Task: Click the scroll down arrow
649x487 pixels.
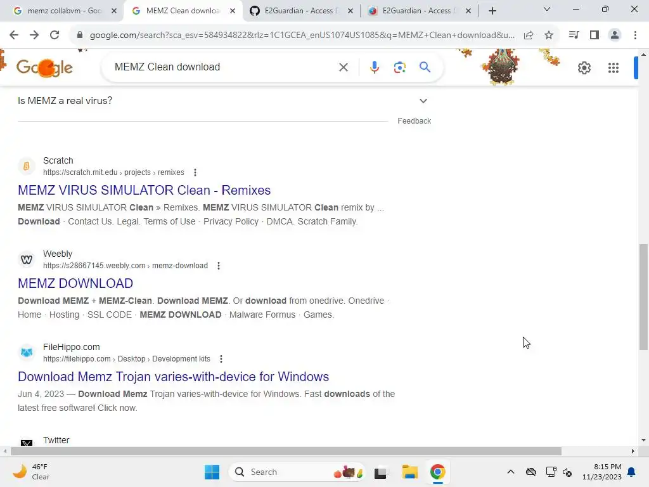Action: pos(643,440)
